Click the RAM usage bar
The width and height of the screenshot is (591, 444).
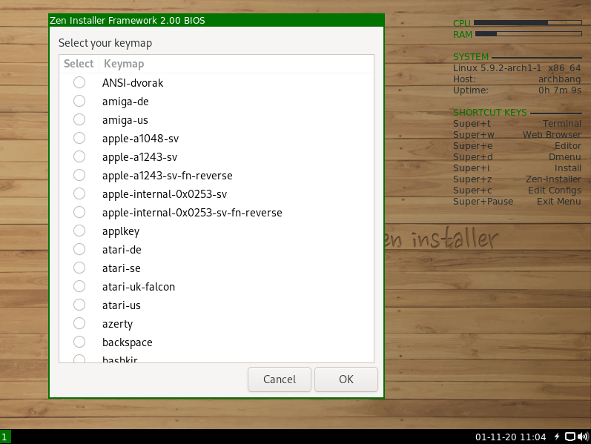click(529, 34)
